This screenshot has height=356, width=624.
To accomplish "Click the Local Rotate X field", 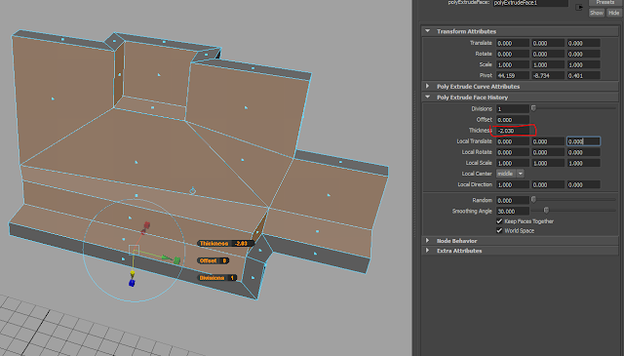I will 513,152.
